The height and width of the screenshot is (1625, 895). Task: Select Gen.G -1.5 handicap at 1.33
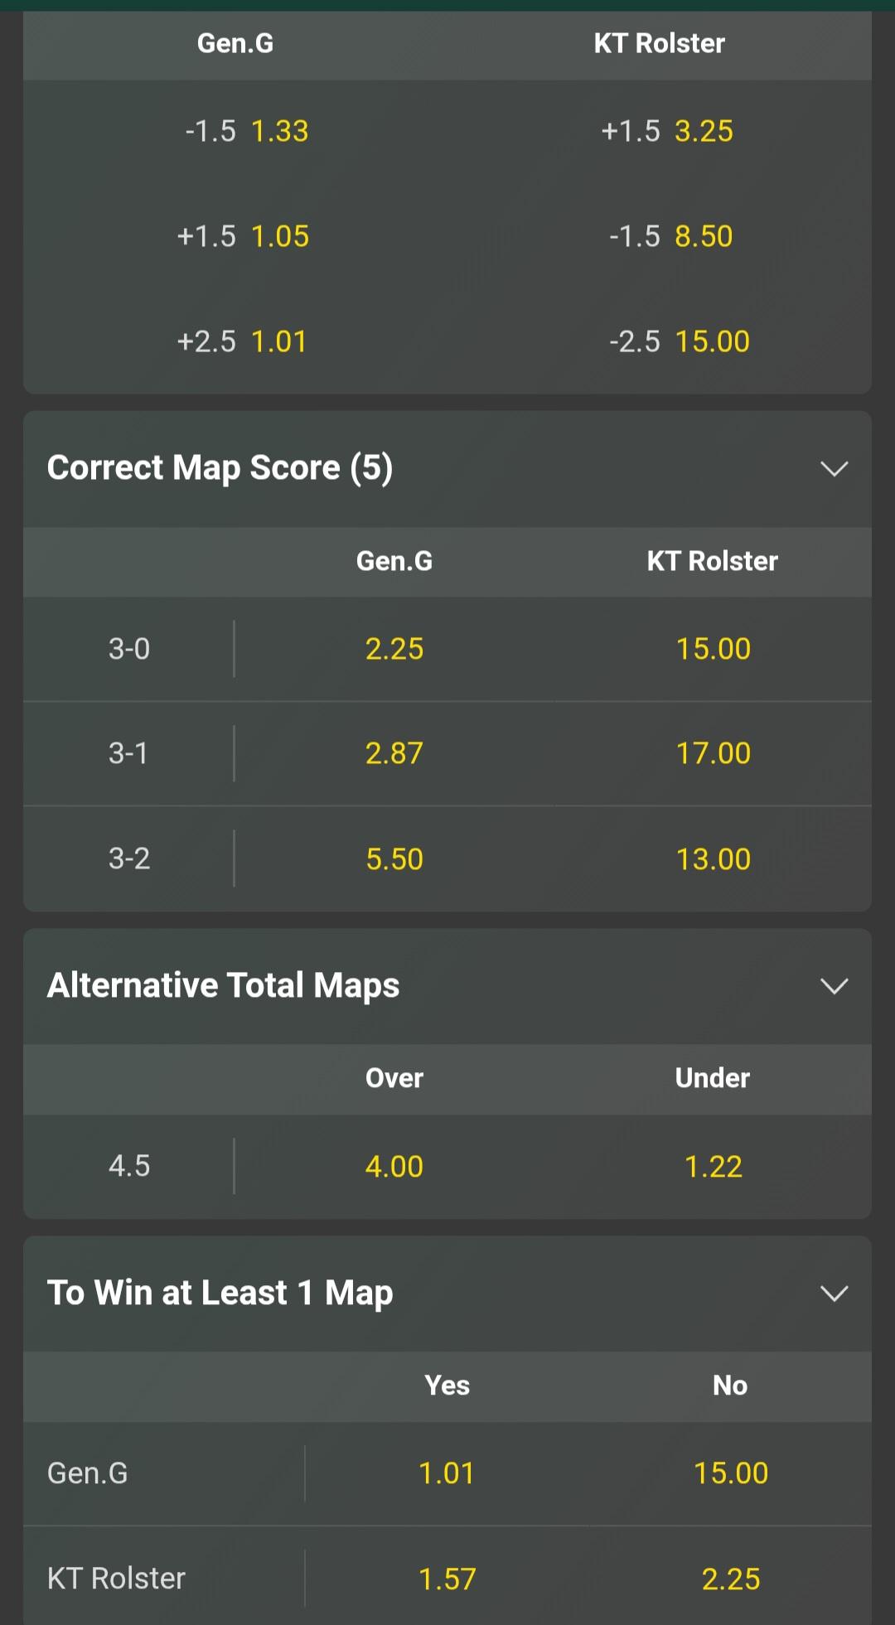[x=247, y=131]
